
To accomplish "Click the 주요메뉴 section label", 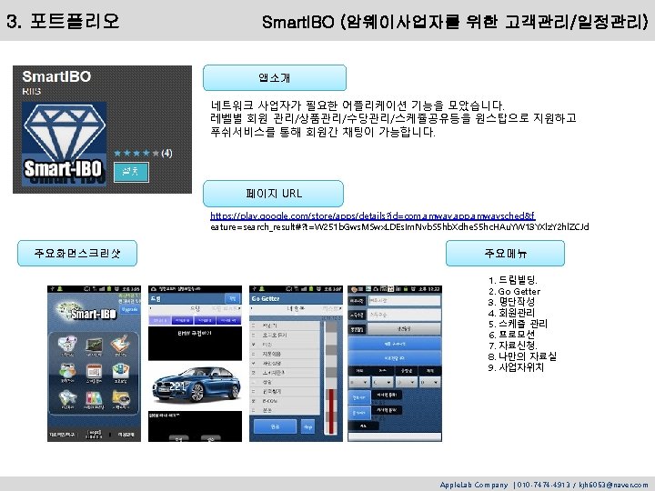I will (x=505, y=253).
